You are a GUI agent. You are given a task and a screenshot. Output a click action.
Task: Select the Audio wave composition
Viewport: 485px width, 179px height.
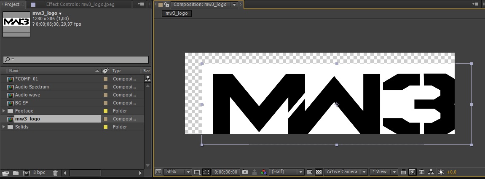tap(27, 95)
